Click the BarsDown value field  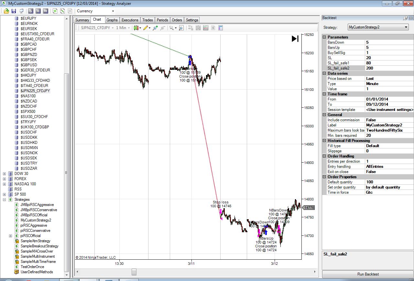[x=389, y=42]
